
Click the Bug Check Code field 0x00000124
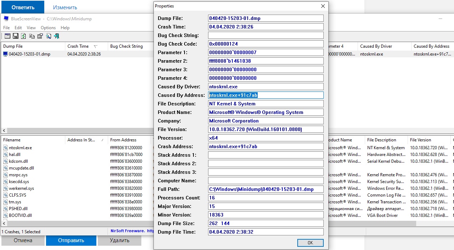(x=266, y=44)
